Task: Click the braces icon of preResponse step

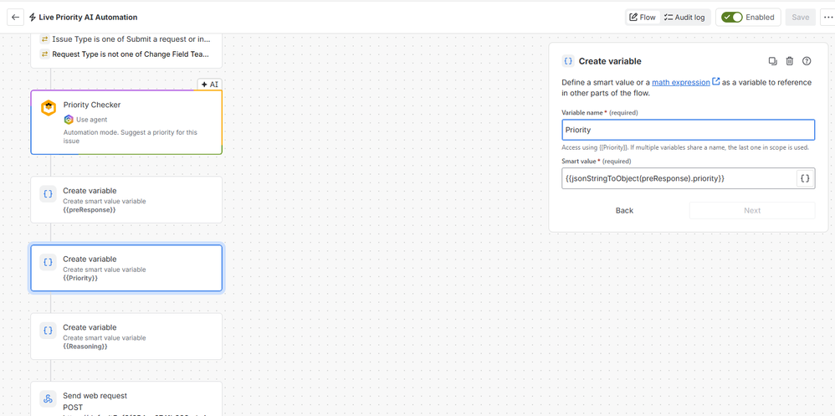Action: coord(48,194)
